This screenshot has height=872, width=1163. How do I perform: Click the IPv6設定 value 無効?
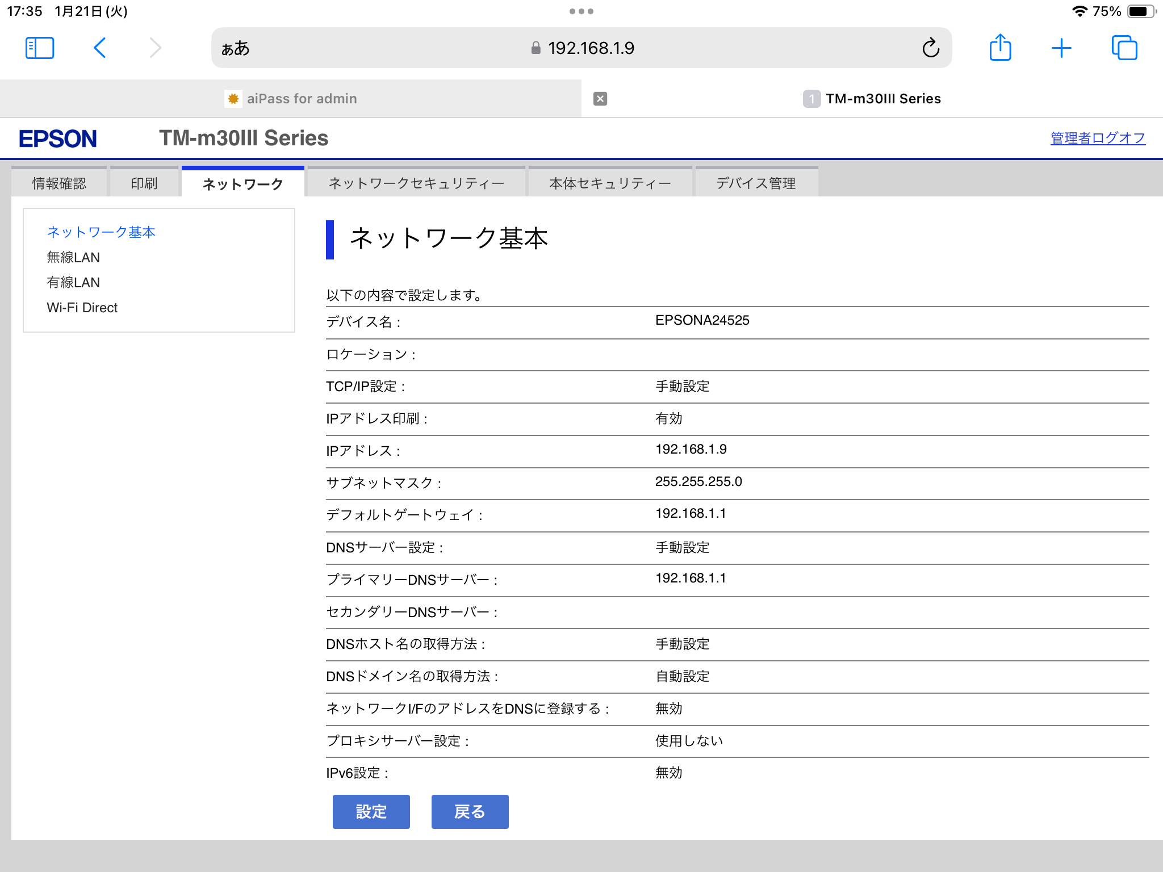coord(669,773)
